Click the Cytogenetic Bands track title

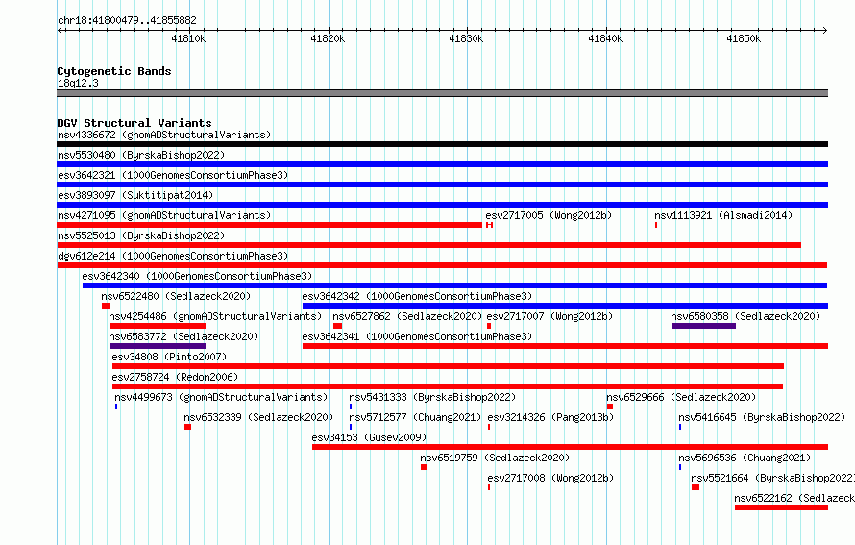[x=114, y=71]
